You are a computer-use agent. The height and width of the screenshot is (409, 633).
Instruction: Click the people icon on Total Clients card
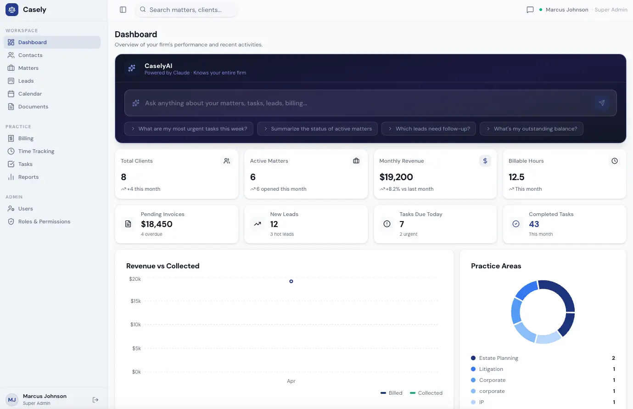(x=227, y=161)
